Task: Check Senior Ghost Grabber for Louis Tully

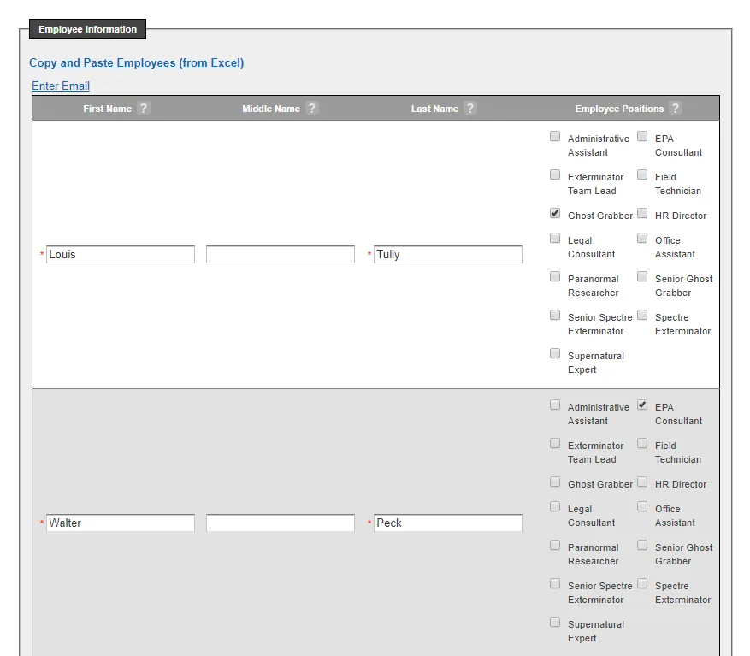Action: pos(642,276)
